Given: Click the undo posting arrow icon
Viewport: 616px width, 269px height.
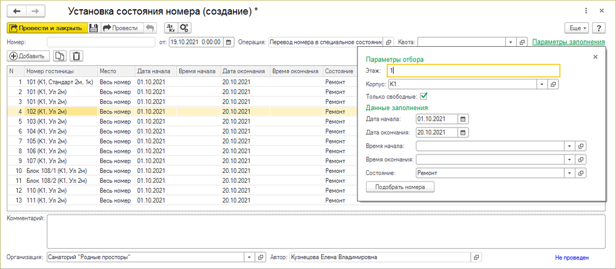Looking at the screenshot, I should click(x=150, y=28).
